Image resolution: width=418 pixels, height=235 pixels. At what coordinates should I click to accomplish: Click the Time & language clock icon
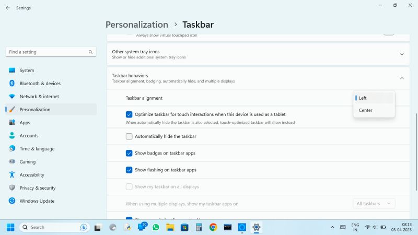(x=12, y=148)
